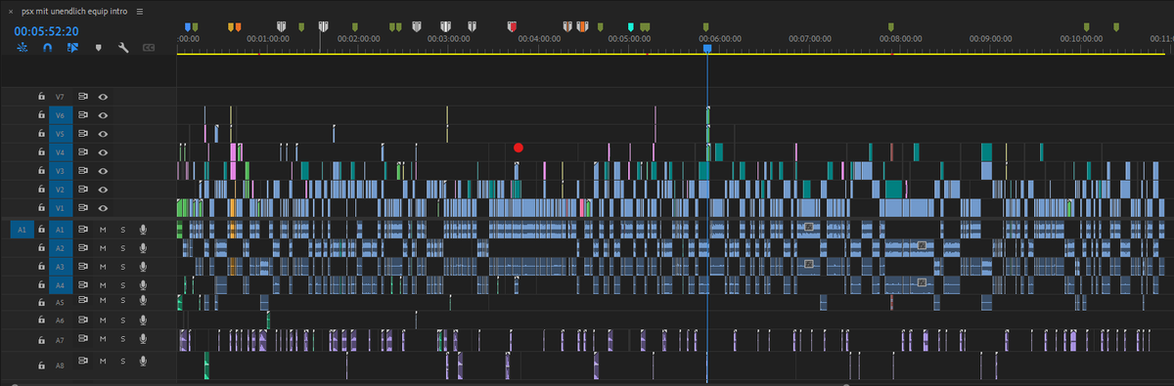Click the ruler at 00:04:00:00

(x=539, y=38)
